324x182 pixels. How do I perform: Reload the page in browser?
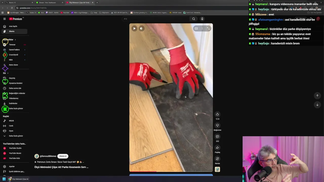pos(12,8)
